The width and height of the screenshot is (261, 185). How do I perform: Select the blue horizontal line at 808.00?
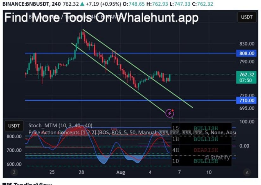pyautogui.click(x=131, y=53)
